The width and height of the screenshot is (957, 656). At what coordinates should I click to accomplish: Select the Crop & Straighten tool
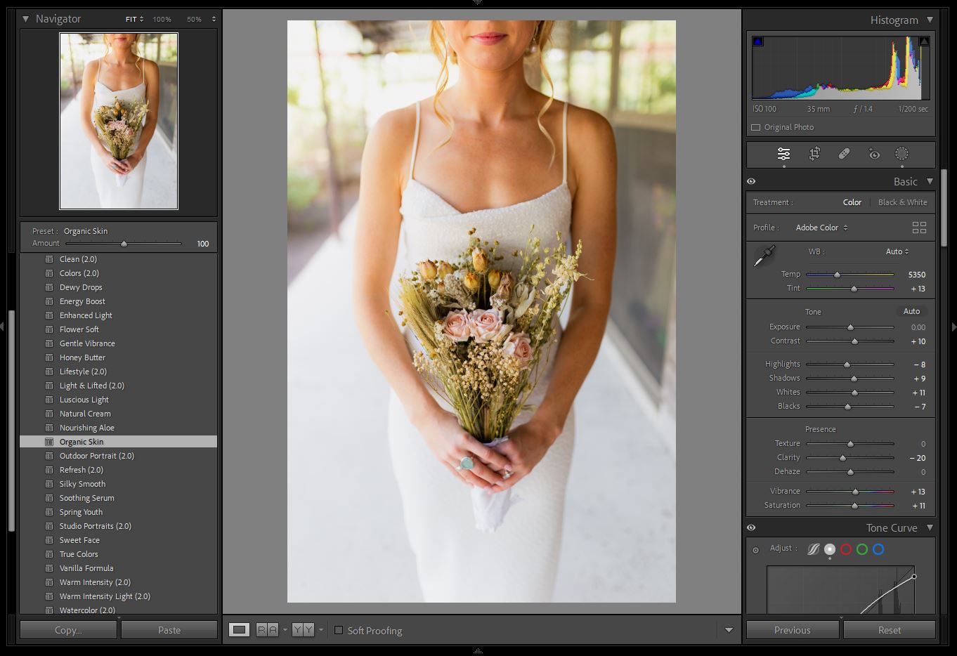click(814, 153)
